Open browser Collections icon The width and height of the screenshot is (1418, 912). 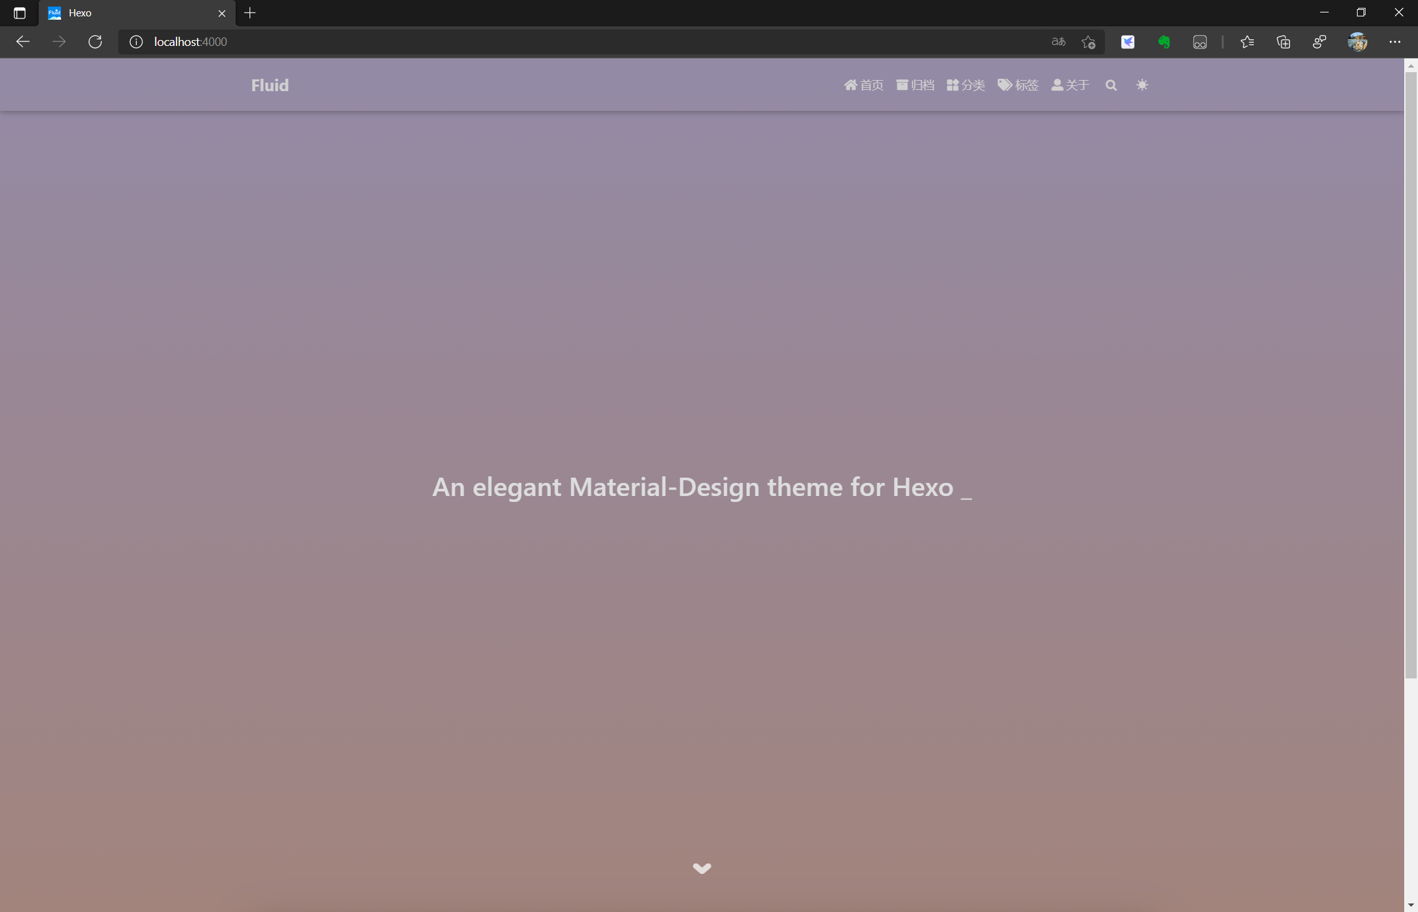1283,42
